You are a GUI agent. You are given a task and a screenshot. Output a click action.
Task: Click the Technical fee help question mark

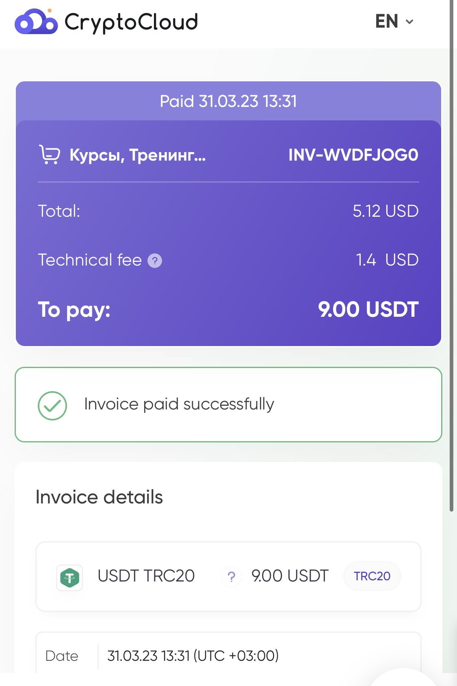pos(155,261)
